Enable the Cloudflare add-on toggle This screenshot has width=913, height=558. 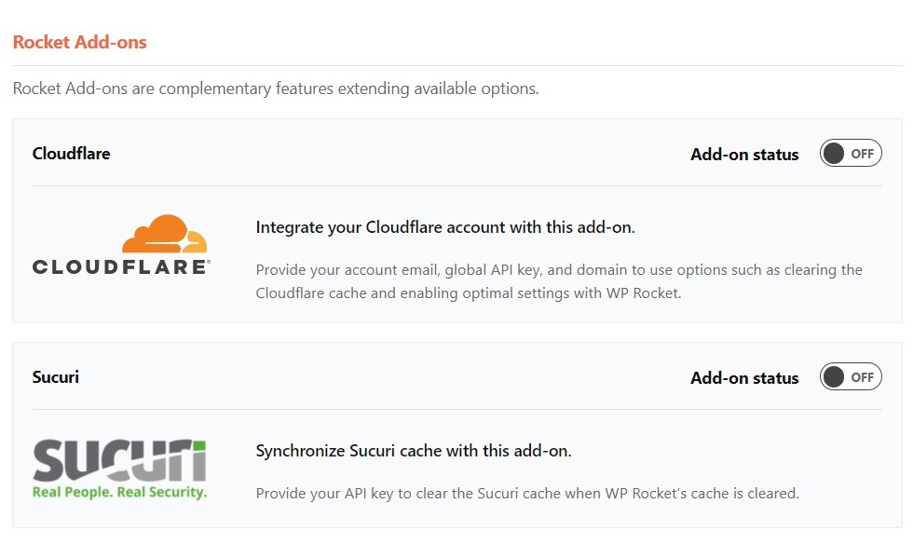click(850, 154)
